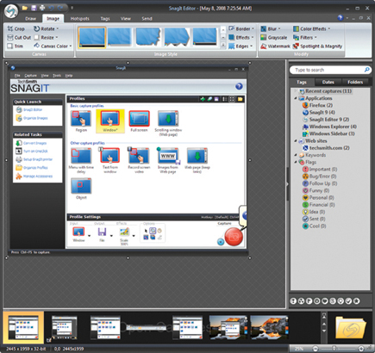Switch to the Dates search tab
375x353 pixels.
tap(328, 82)
